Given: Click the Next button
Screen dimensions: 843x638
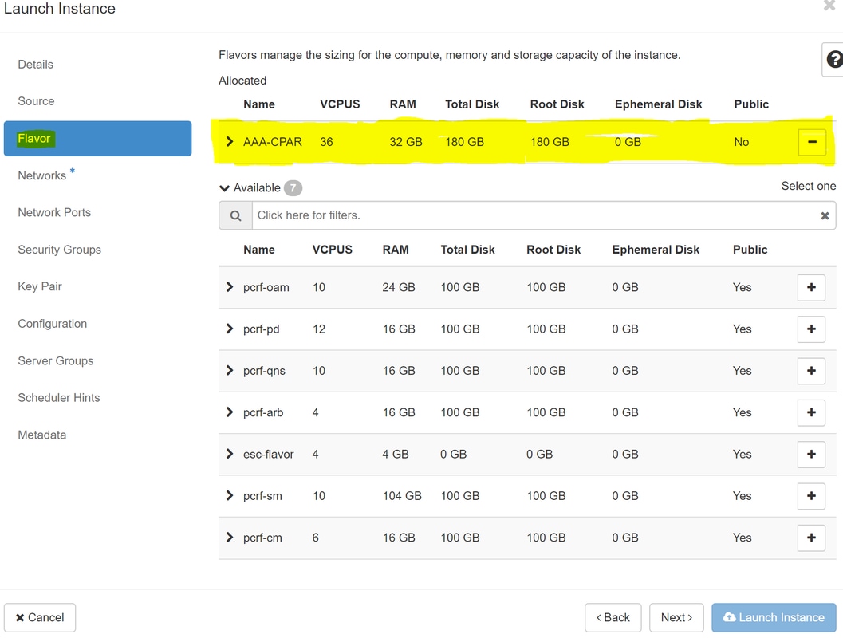Looking at the screenshot, I should point(676,617).
